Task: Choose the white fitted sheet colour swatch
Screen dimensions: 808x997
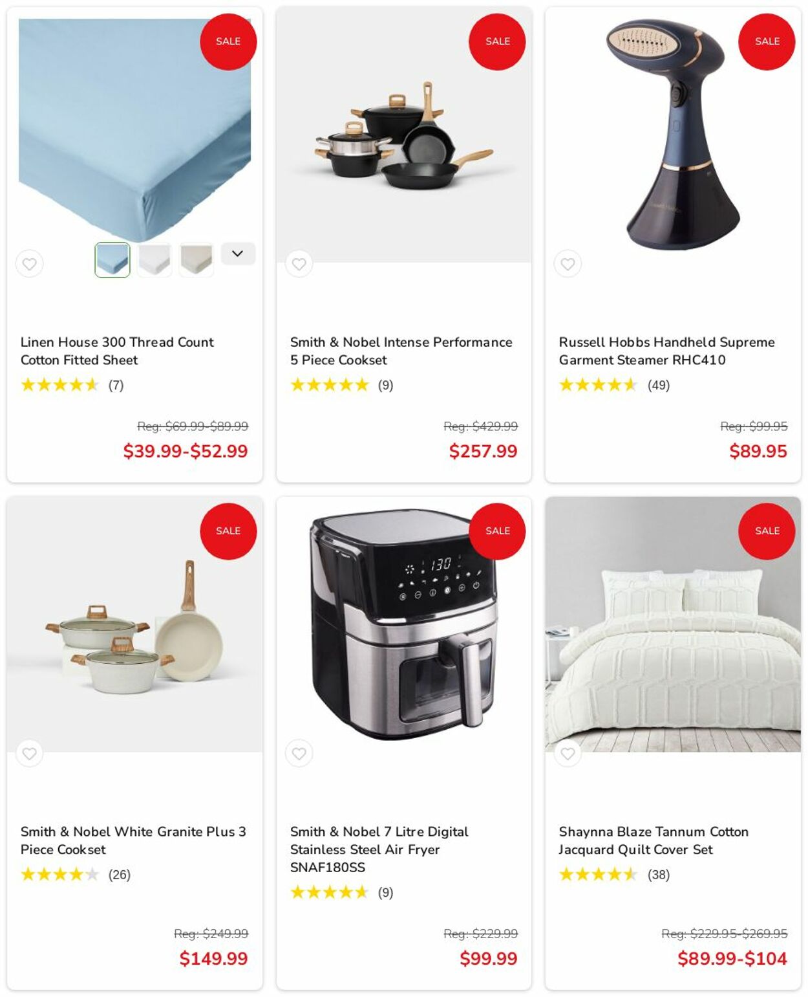Action: click(x=154, y=260)
